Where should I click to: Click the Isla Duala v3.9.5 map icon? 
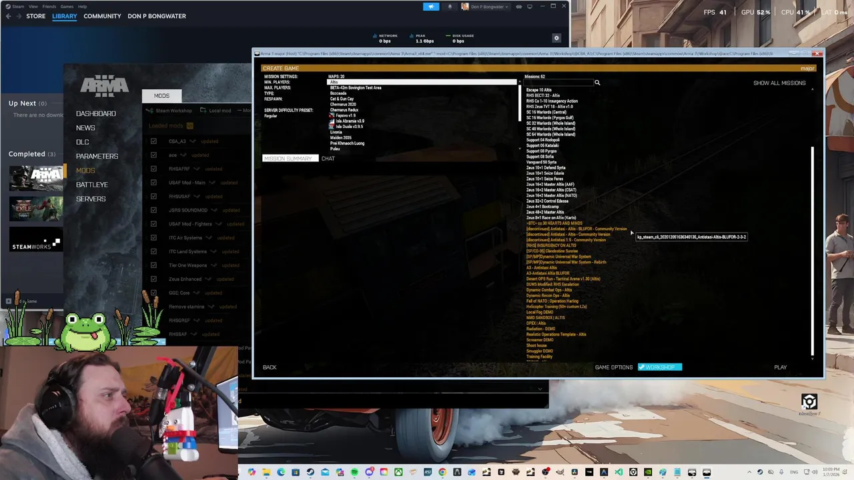pyautogui.click(x=332, y=126)
